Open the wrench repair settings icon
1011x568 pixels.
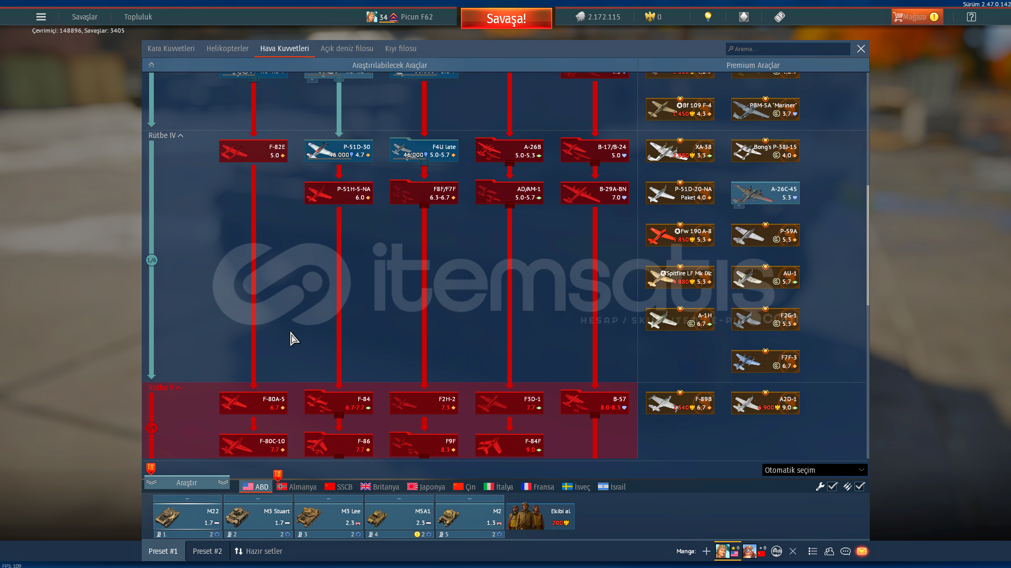(820, 486)
